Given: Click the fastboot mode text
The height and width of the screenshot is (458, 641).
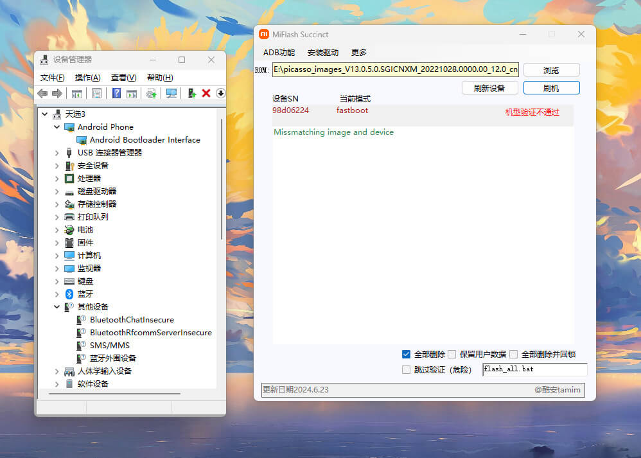Looking at the screenshot, I should (352, 110).
